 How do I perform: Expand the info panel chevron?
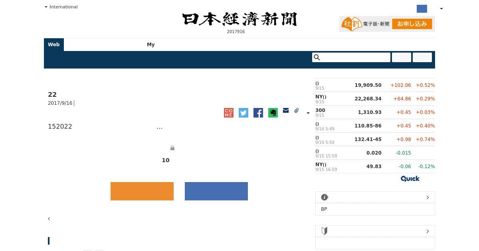[x=428, y=197]
